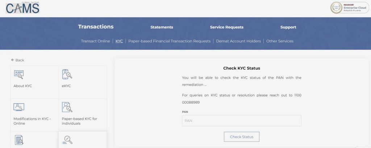Open the Service Requests menu

[x=227, y=27]
